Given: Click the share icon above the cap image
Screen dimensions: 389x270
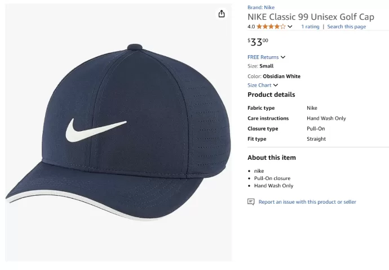Looking at the screenshot, I should 222,14.
